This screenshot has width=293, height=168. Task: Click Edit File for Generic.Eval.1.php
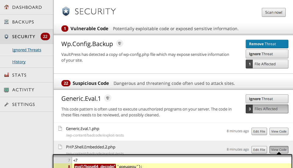pos(259,131)
